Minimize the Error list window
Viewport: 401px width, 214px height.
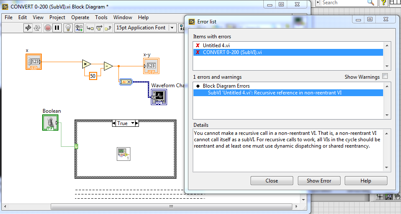coord(358,20)
